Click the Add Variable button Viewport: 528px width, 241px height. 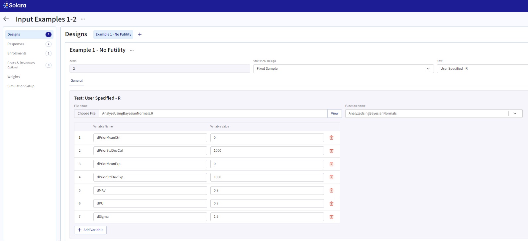pyautogui.click(x=90, y=230)
